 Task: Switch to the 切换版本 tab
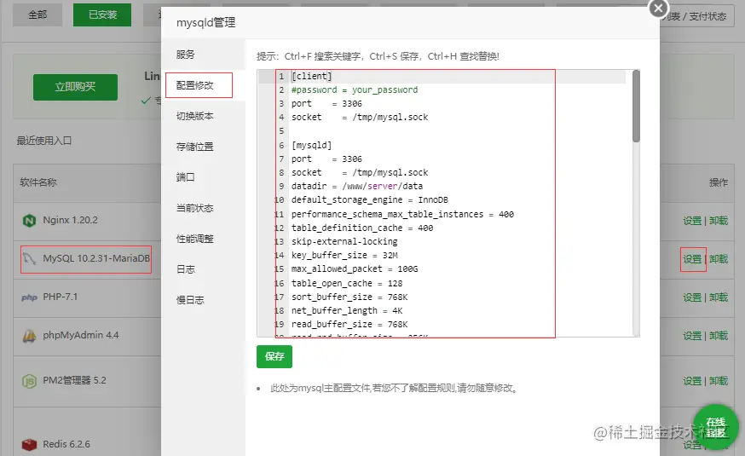click(195, 116)
